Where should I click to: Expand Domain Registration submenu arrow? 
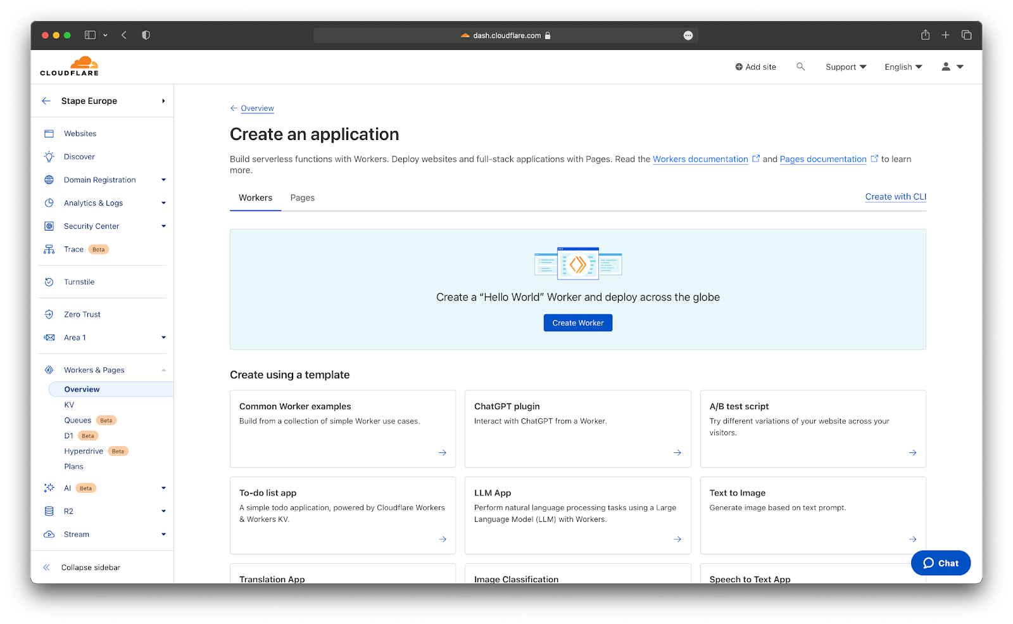point(163,180)
